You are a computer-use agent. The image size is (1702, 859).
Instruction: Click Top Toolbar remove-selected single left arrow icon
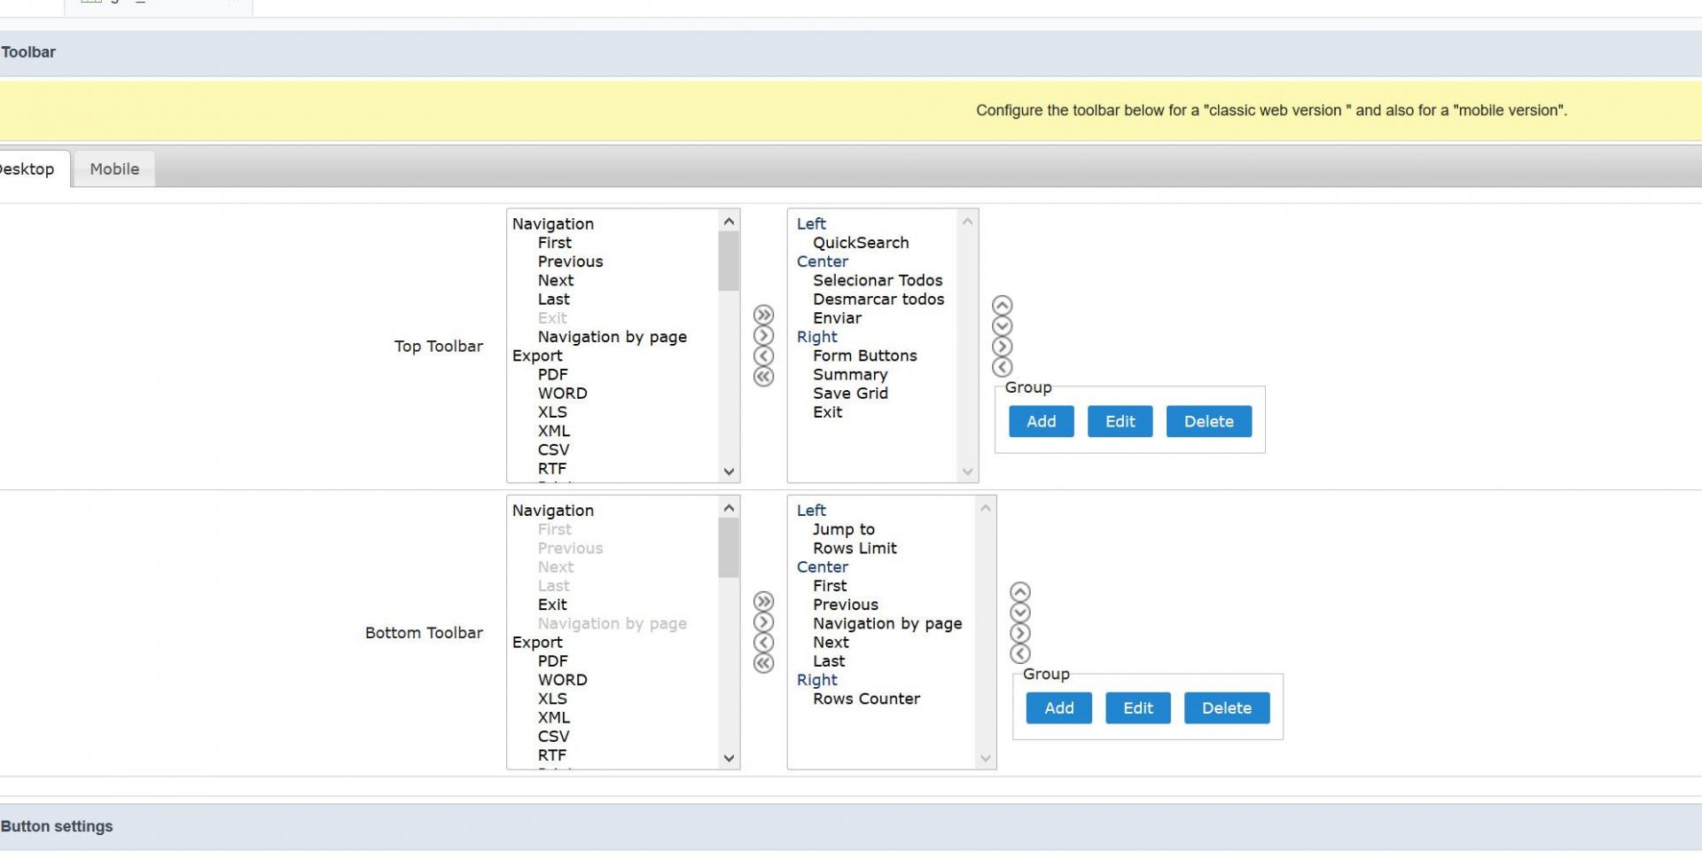763,355
